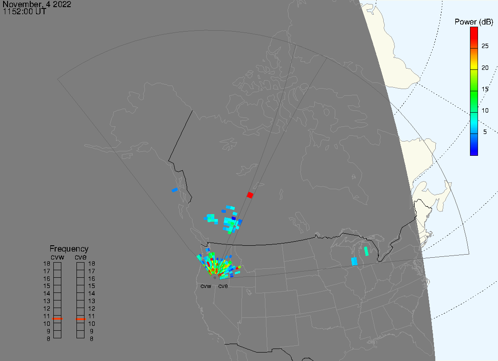498x361 pixels.
Task: Click the 18 label beside cve frequency bar
Action: point(92,264)
